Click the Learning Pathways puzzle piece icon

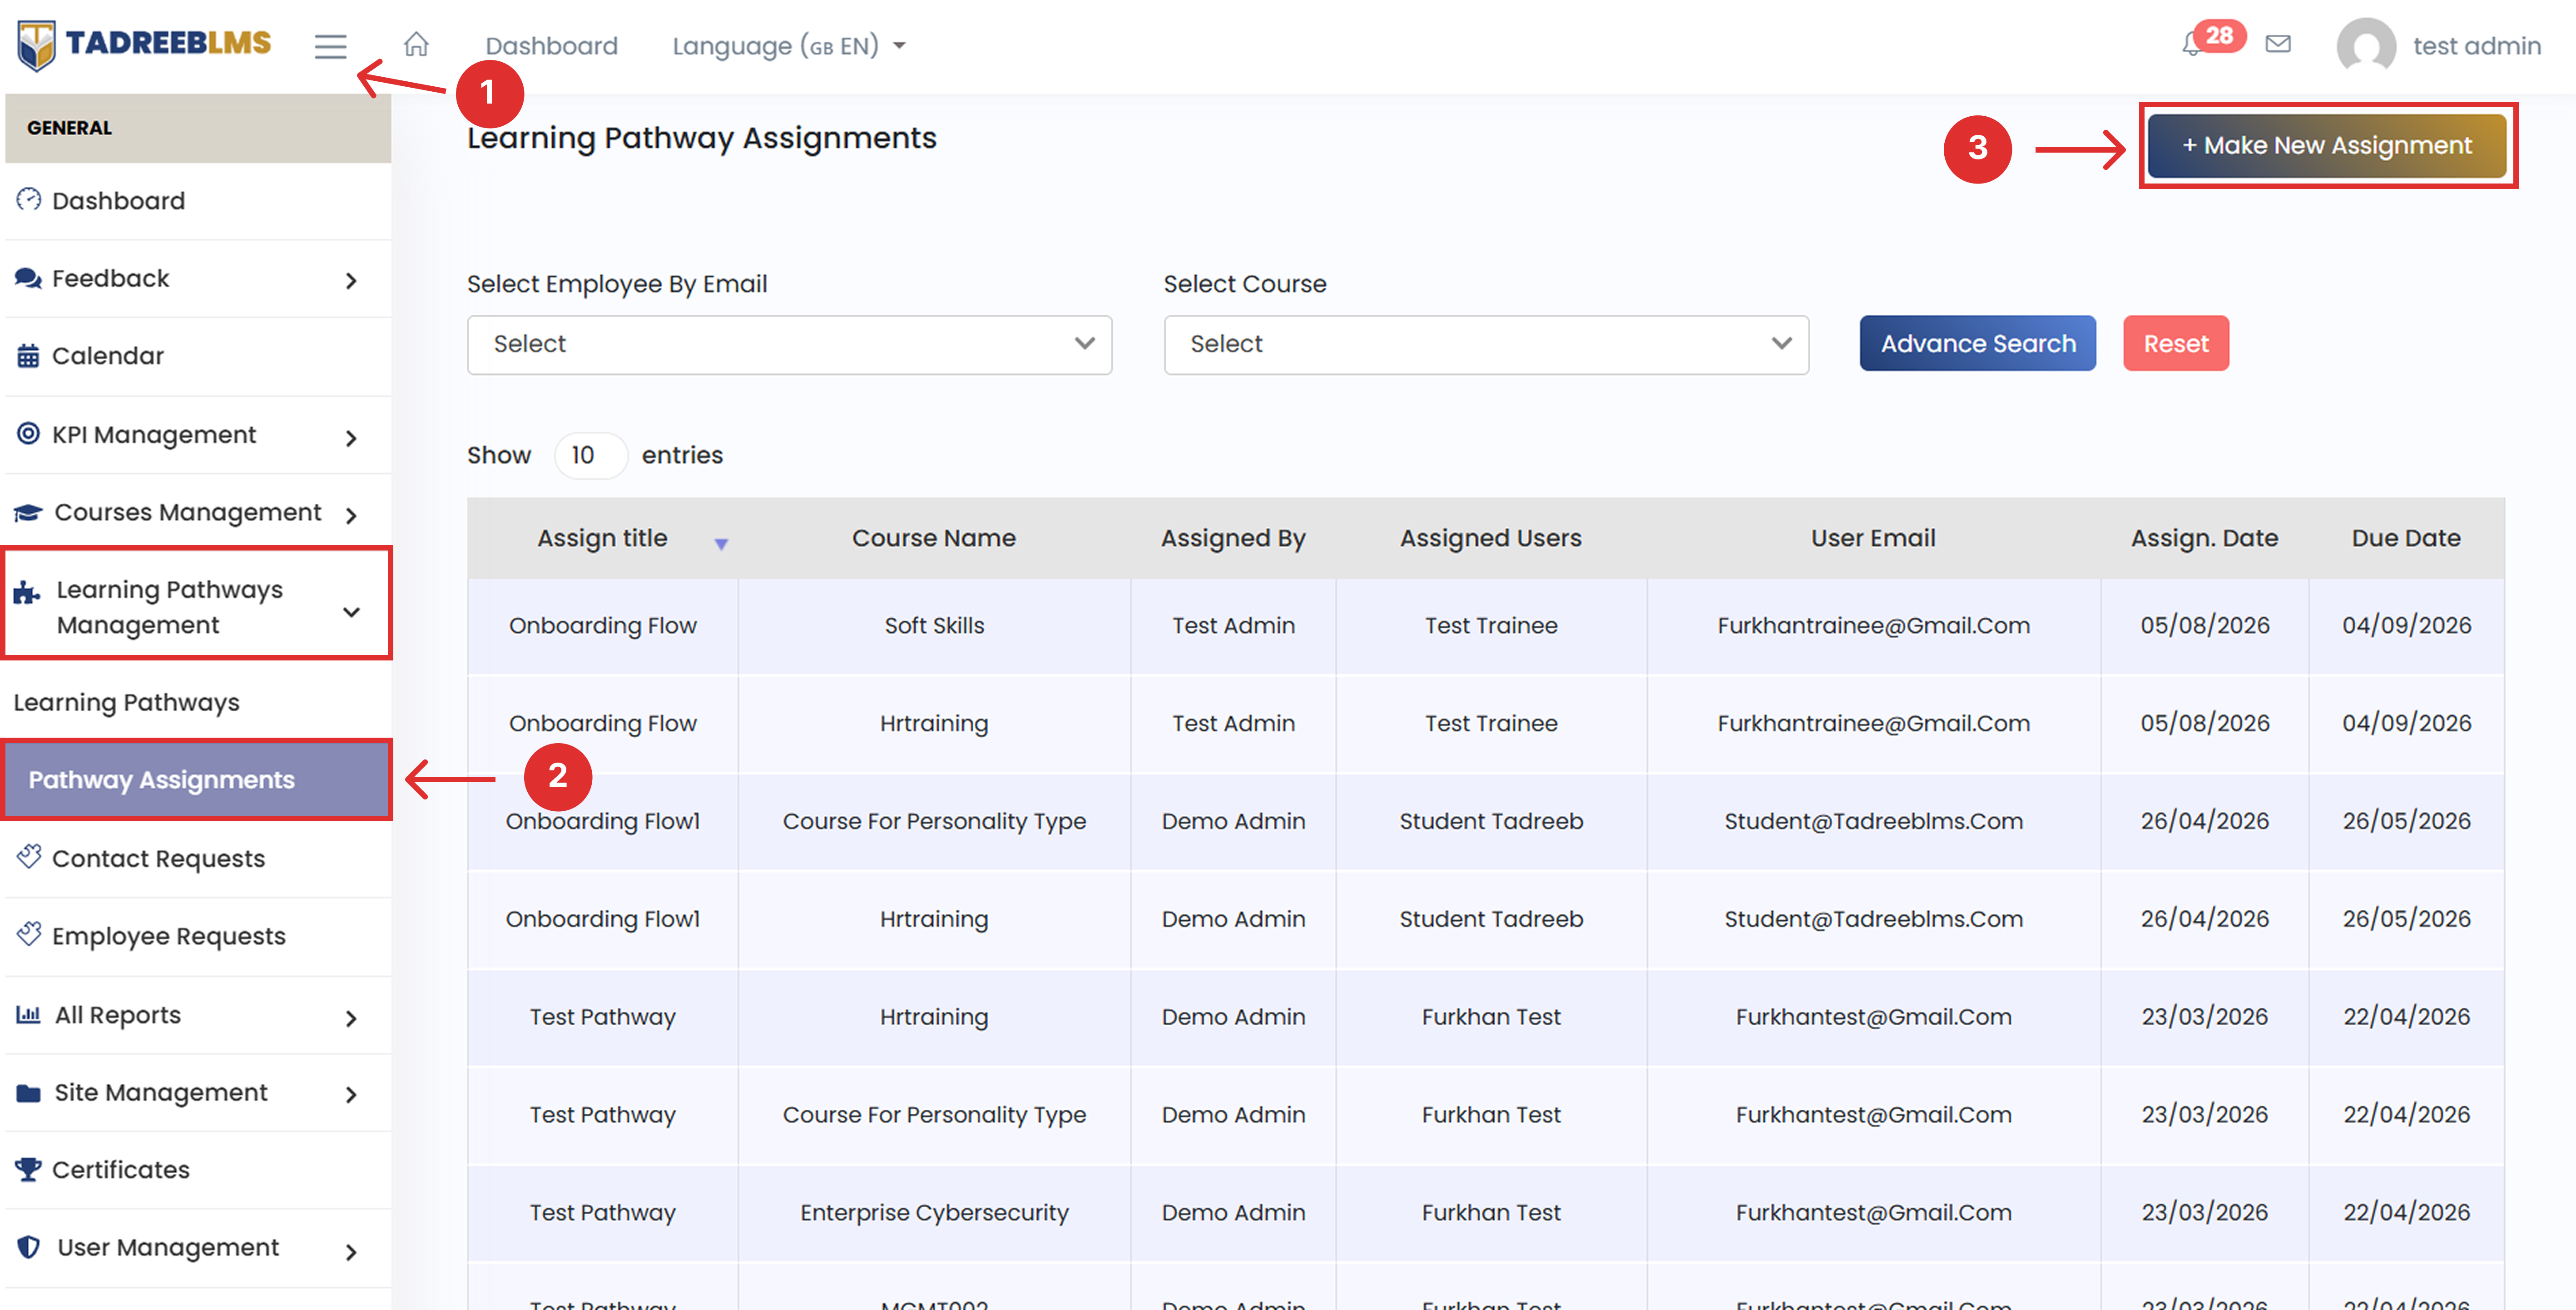click(27, 593)
